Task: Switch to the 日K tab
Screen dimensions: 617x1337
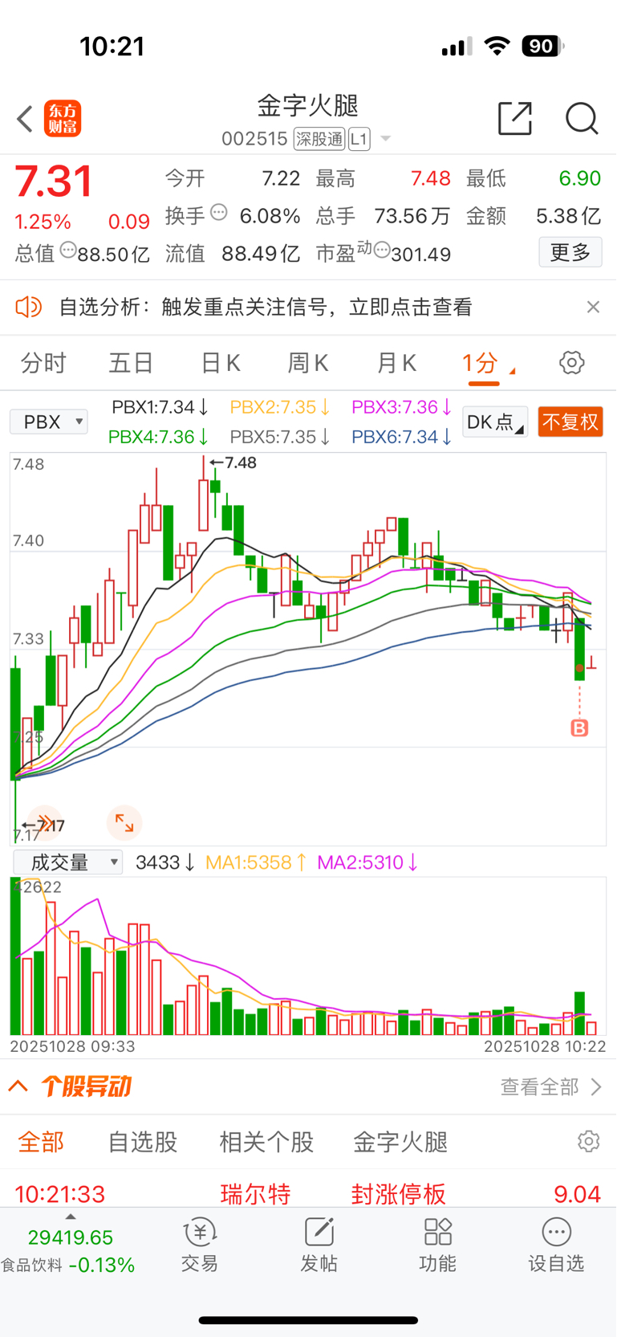Action: pyautogui.click(x=221, y=363)
